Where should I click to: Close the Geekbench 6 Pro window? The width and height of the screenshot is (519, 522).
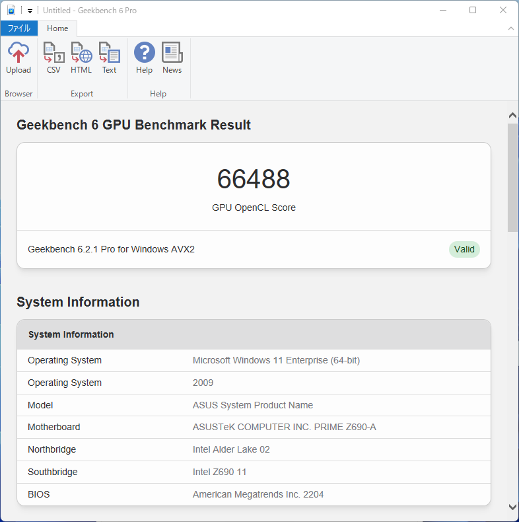pos(503,10)
